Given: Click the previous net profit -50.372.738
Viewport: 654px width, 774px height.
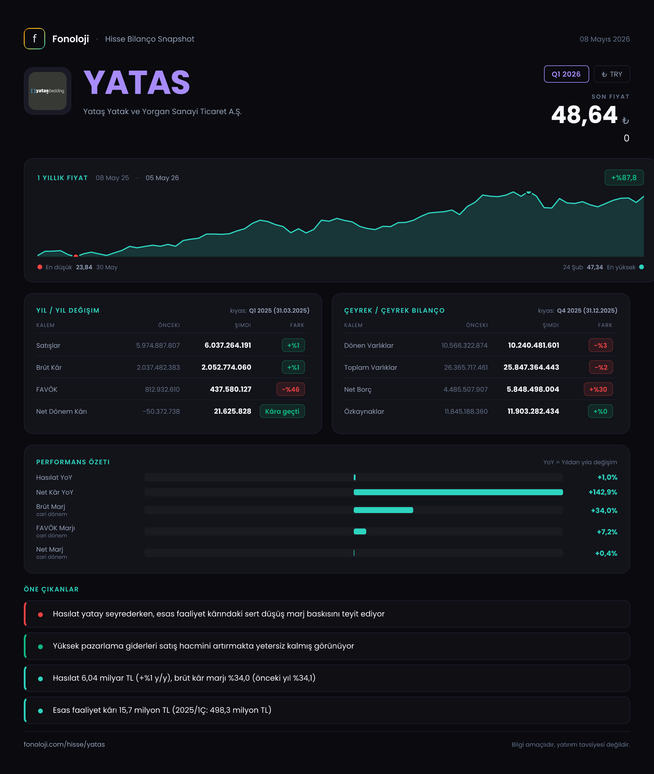Looking at the screenshot, I should coord(161,411).
